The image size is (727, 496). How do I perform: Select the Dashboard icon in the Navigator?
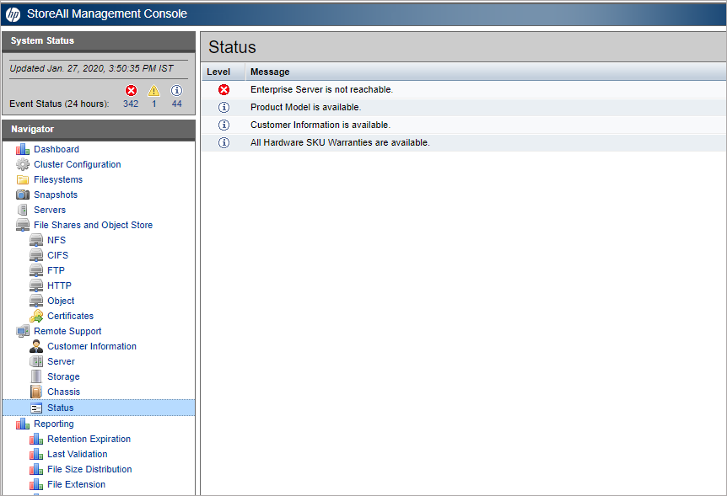(21, 149)
